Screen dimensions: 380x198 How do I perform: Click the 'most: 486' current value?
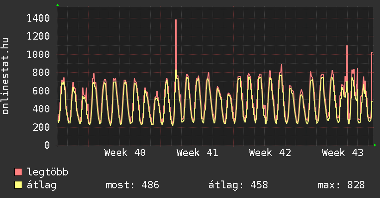click(x=132, y=185)
